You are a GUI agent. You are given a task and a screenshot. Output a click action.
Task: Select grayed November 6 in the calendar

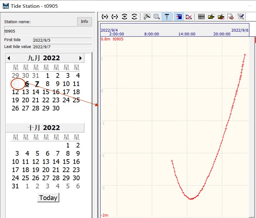(x=78, y=186)
